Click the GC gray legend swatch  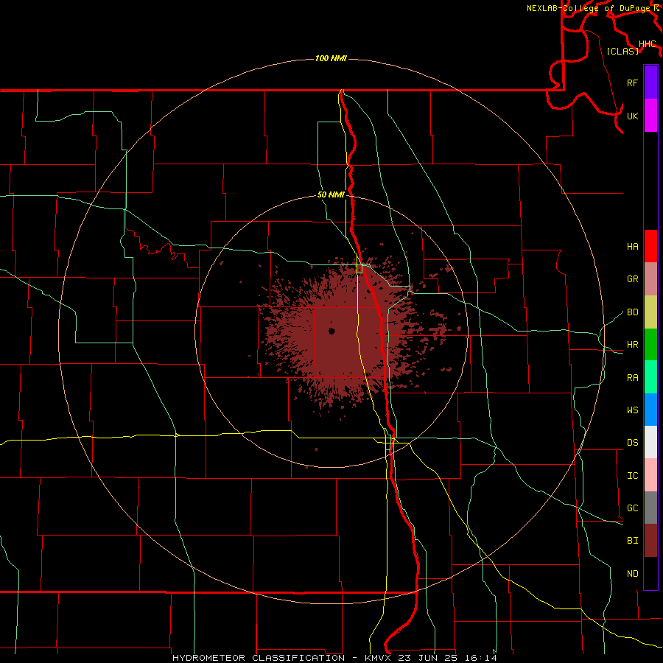[650, 508]
